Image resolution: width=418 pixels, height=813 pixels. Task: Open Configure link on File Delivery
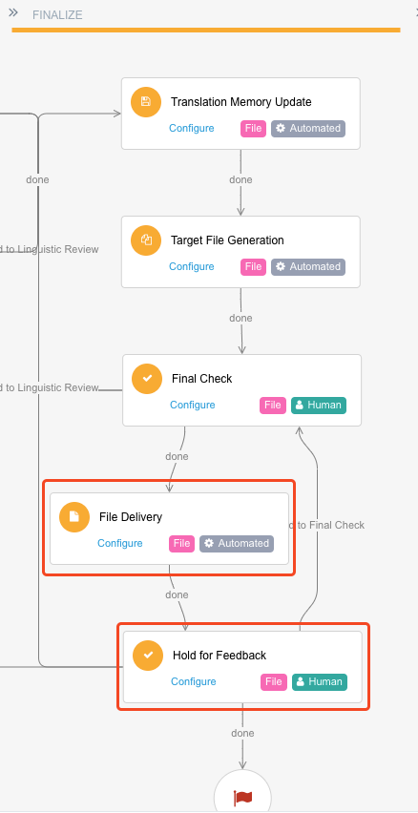click(x=120, y=543)
